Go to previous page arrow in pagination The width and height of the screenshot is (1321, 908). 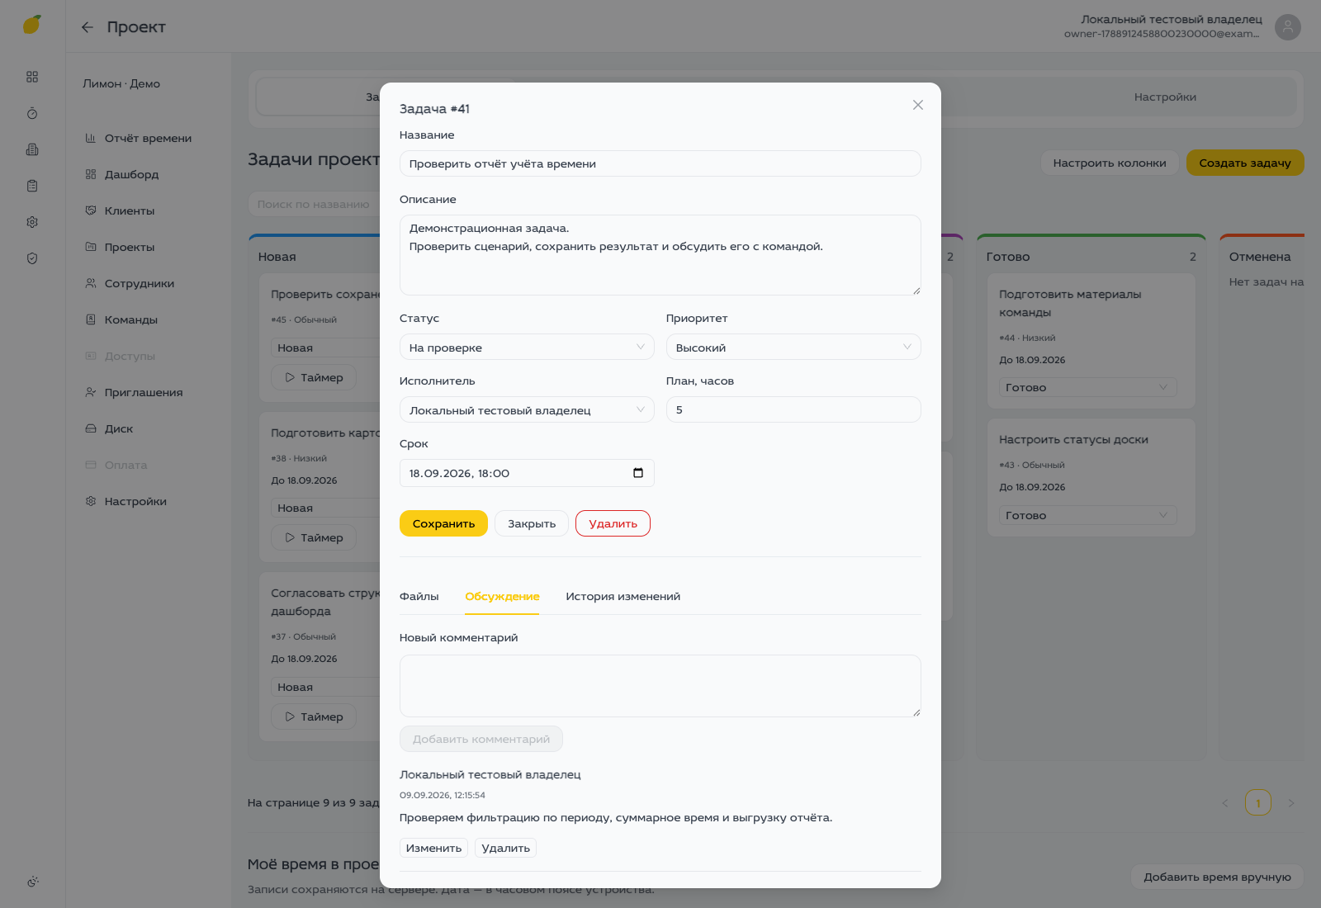[x=1225, y=802]
